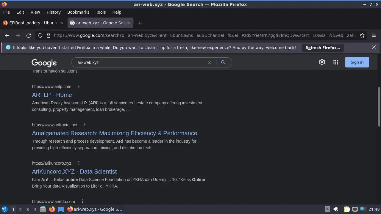Reload the current page
This screenshot has height=214, width=381.
(29, 35)
